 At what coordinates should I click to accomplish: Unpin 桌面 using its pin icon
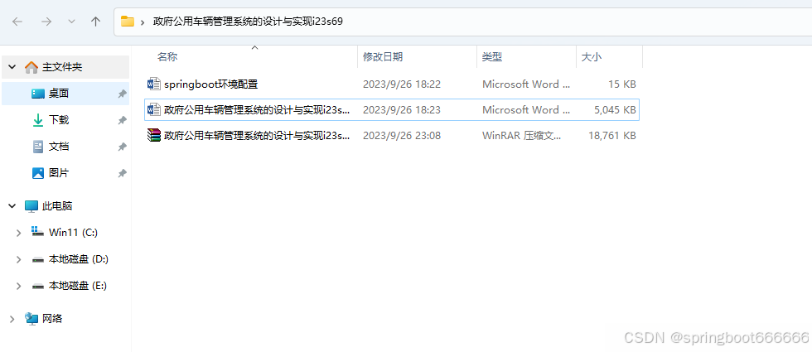[x=122, y=94]
